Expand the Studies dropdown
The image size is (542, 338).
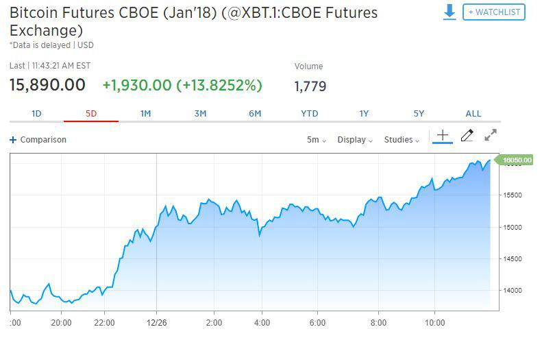402,140
